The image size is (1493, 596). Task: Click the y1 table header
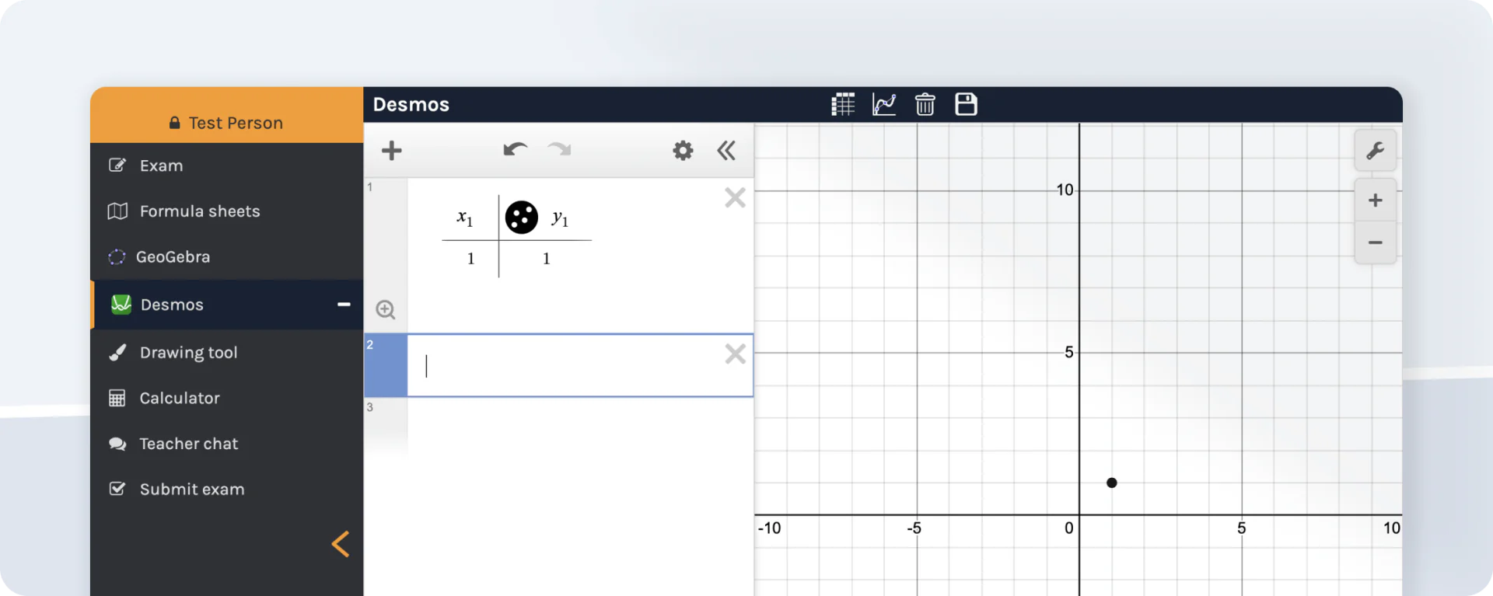561,219
